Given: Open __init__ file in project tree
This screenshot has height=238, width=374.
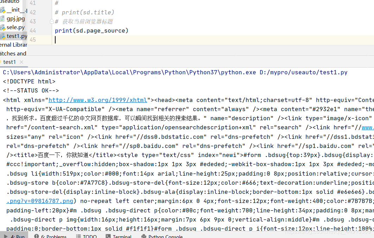Looking at the screenshot, I should (17, 10).
